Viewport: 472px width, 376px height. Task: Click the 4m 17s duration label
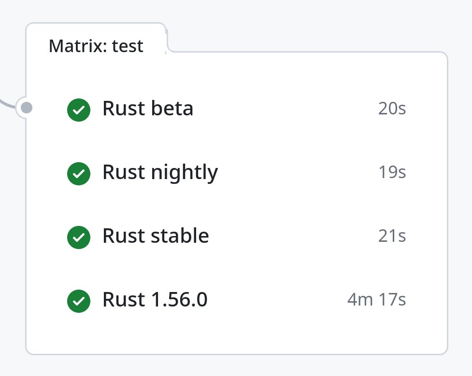click(376, 300)
